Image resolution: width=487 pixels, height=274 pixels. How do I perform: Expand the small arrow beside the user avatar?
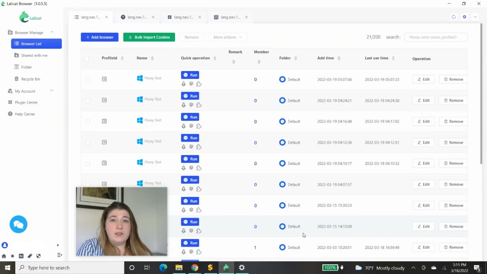point(58,245)
